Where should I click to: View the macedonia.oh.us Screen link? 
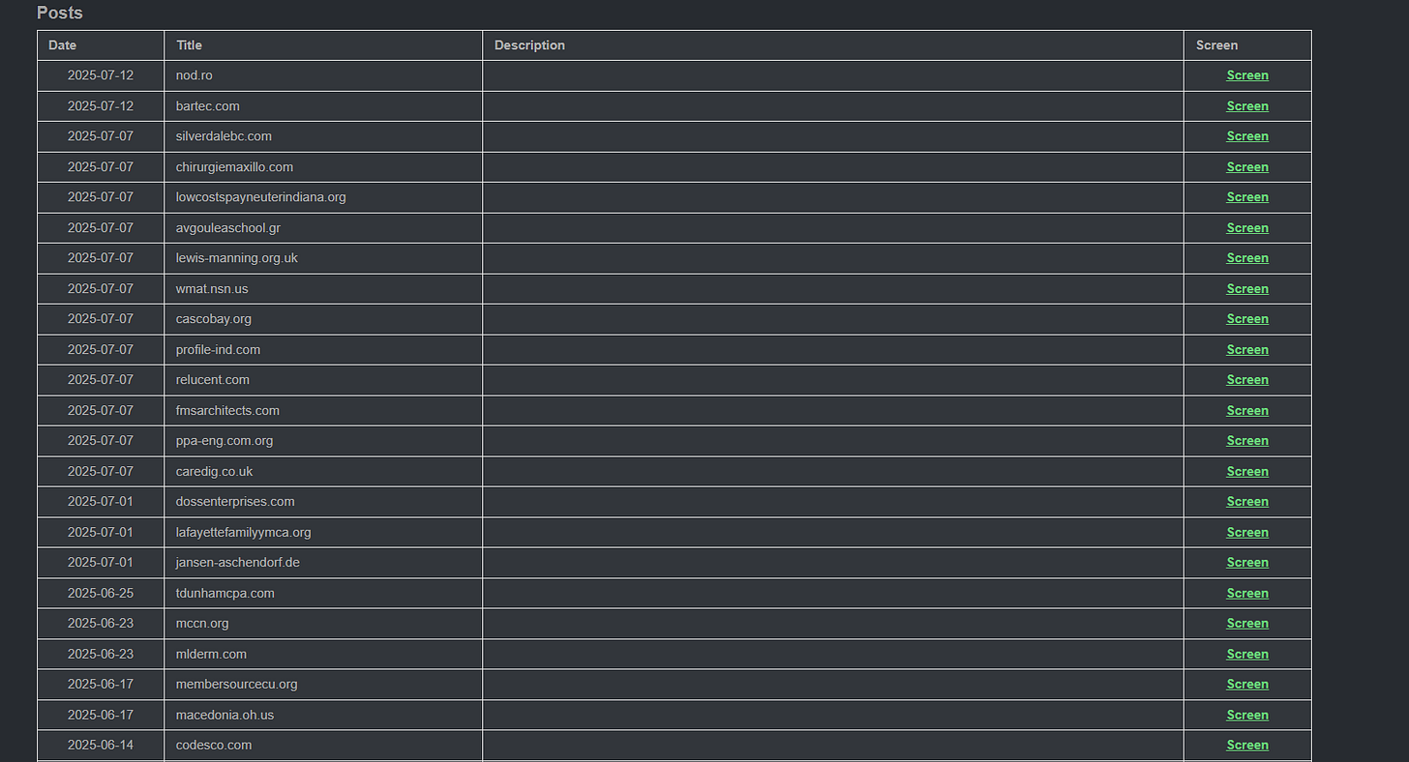point(1247,716)
